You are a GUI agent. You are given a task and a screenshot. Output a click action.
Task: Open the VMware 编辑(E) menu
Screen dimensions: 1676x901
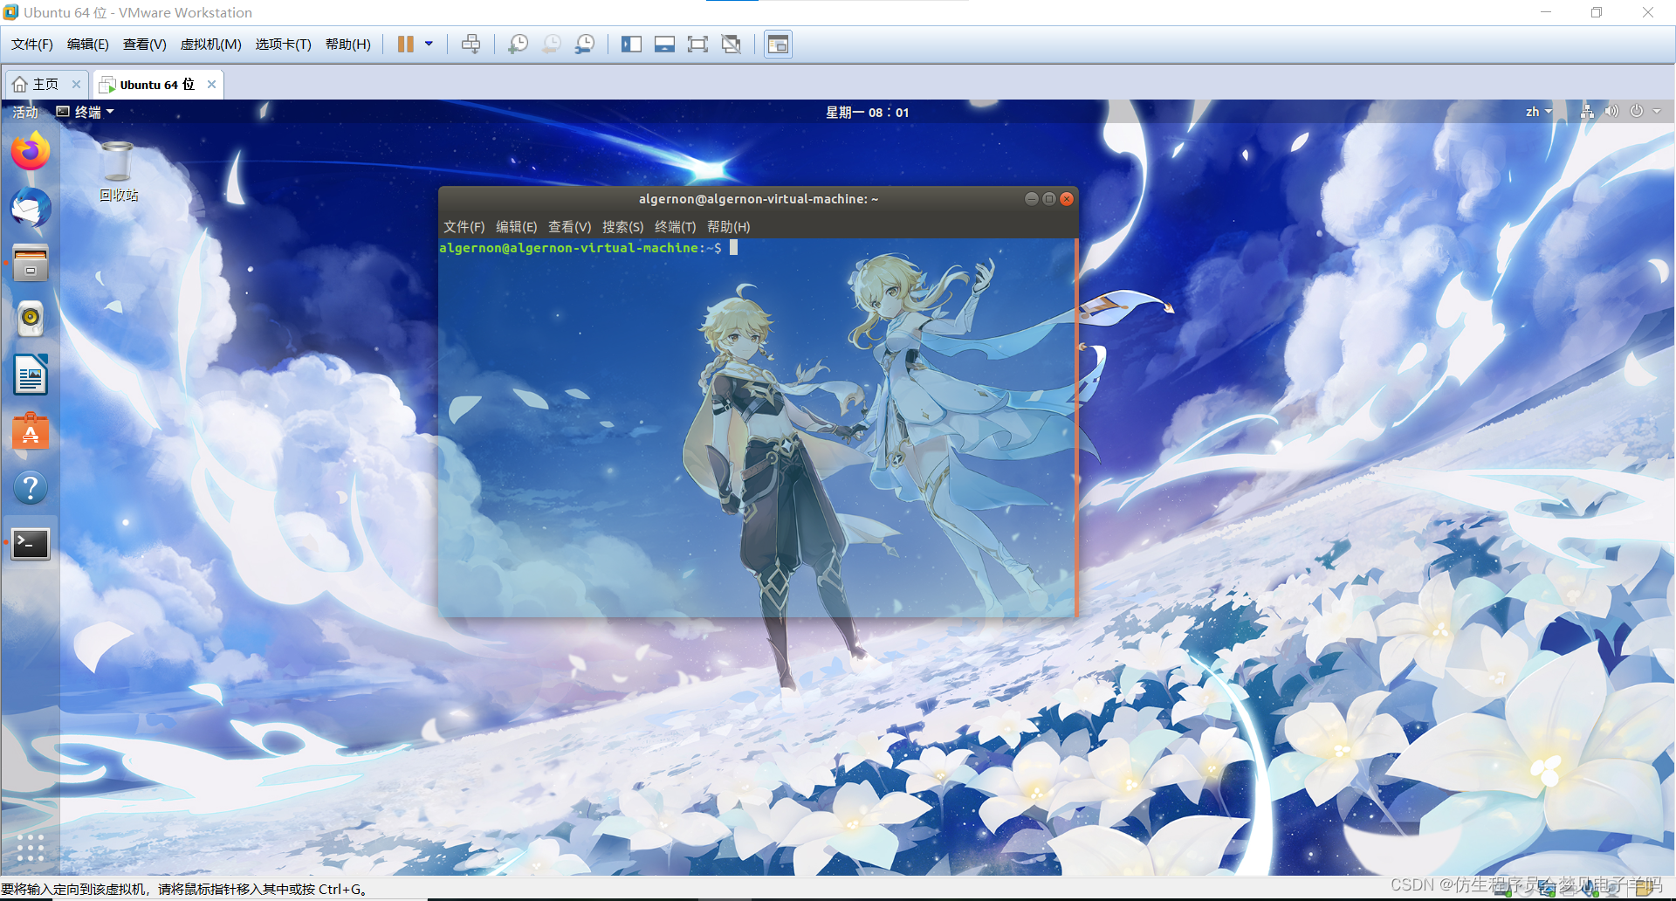point(88,45)
